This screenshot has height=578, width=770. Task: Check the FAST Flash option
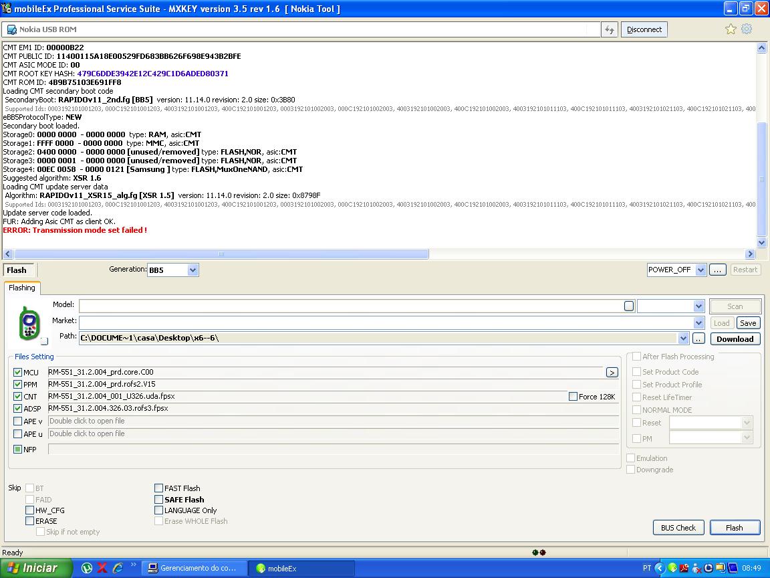(158, 488)
